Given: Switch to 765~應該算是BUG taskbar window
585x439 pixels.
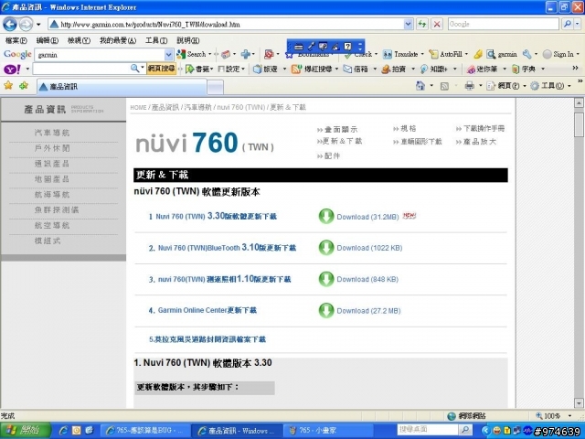Looking at the screenshot, I should [145, 431].
